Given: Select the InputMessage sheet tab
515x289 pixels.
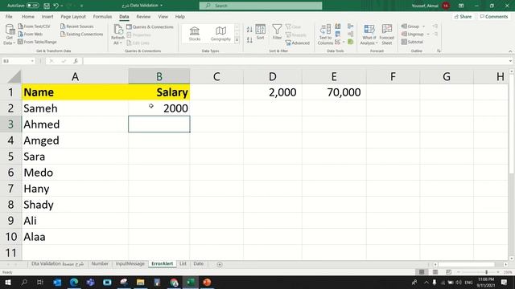Looking at the screenshot, I should pos(130,264).
